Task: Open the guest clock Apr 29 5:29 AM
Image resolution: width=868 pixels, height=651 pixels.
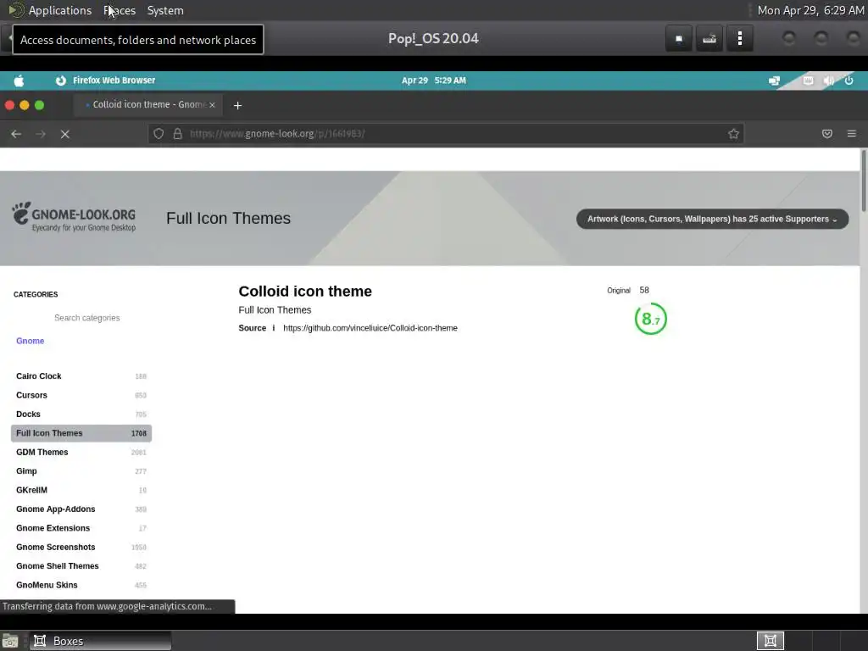Action: click(x=433, y=81)
